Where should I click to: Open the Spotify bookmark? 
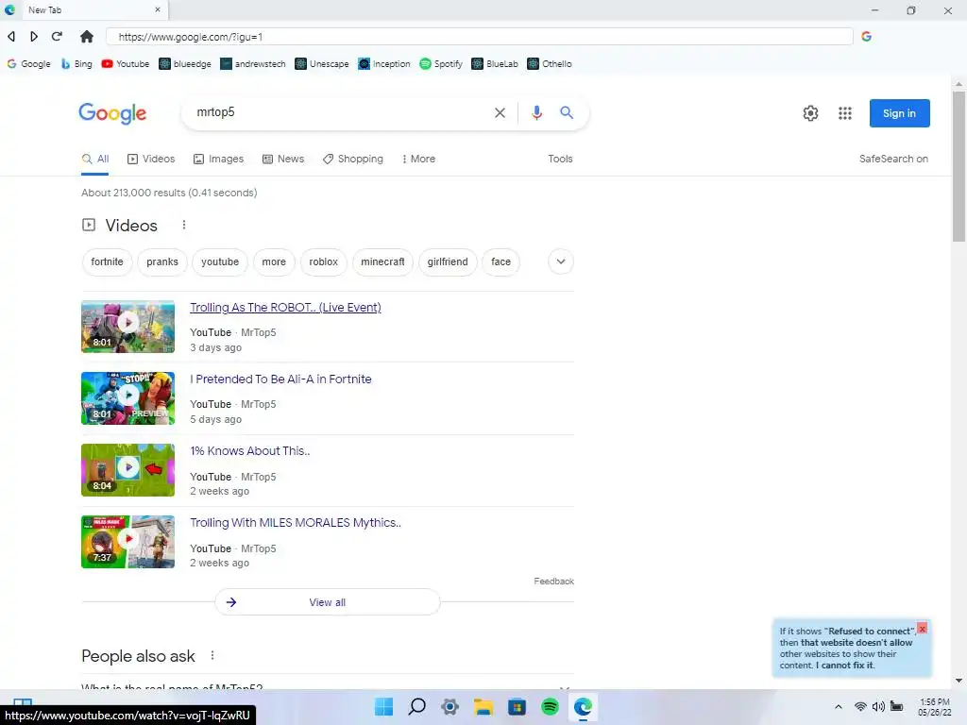[441, 63]
